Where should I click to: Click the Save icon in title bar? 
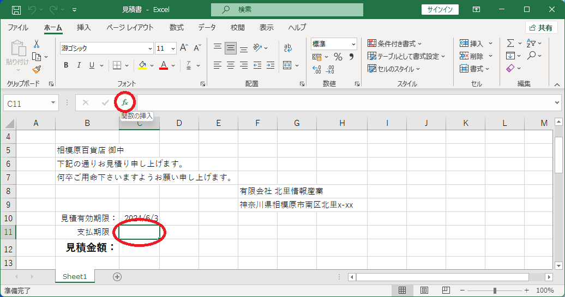tap(16, 10)
